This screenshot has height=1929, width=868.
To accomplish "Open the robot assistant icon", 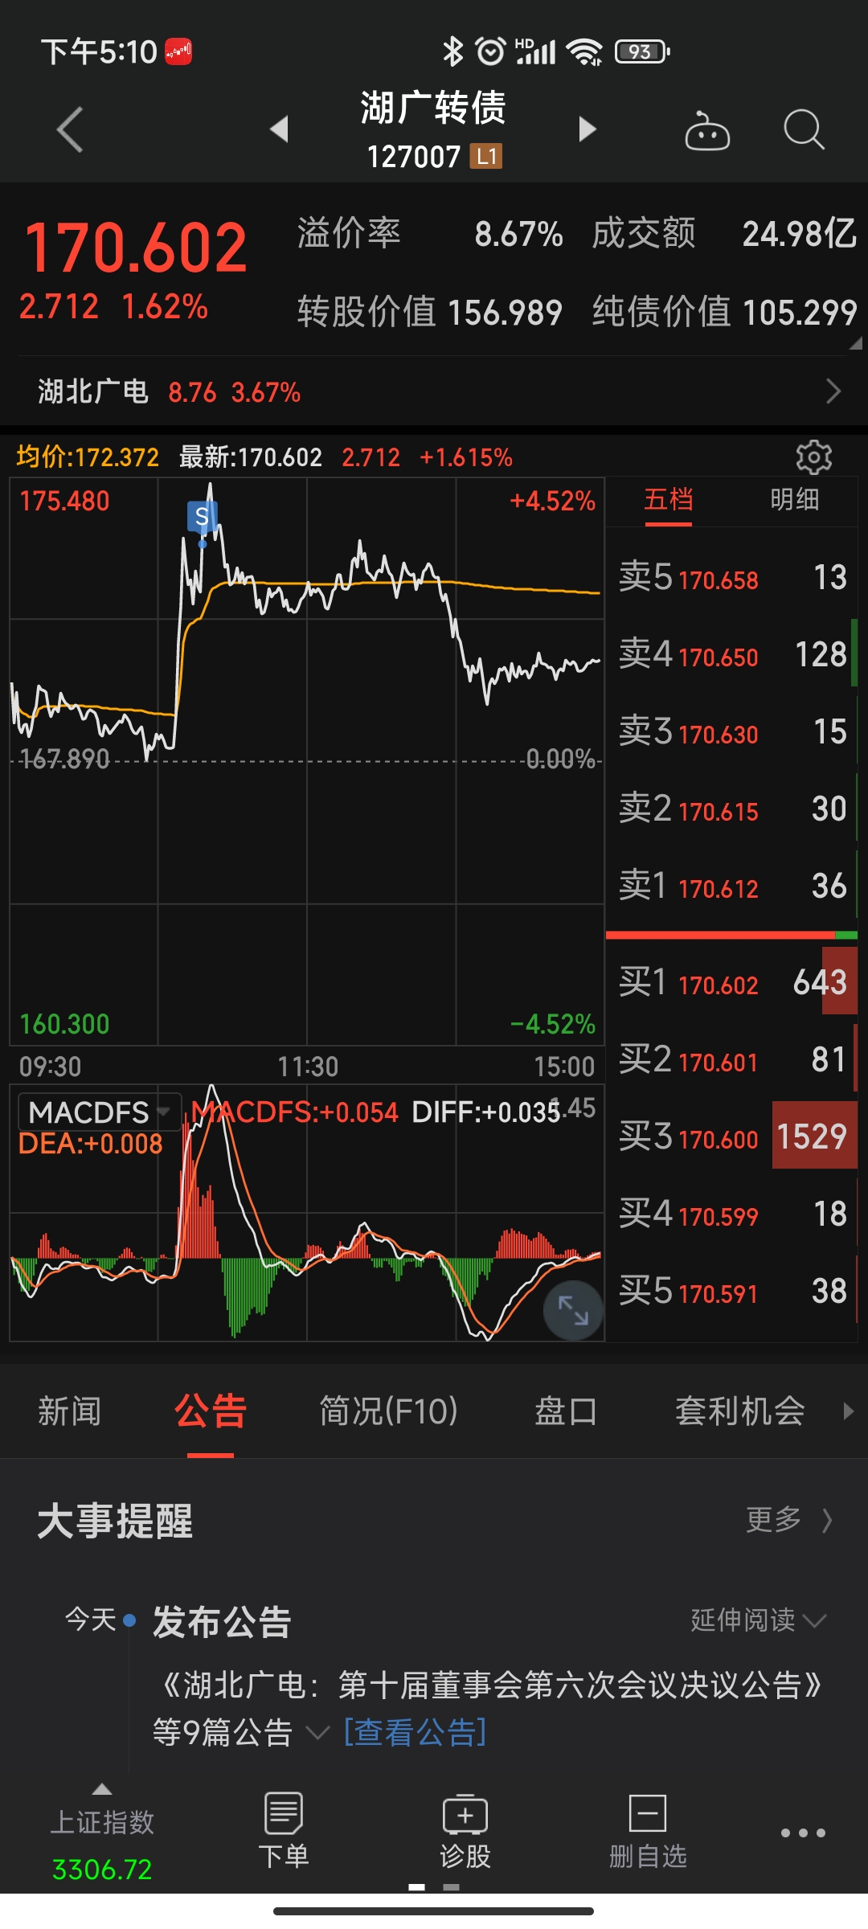I will tap(706, 131).
